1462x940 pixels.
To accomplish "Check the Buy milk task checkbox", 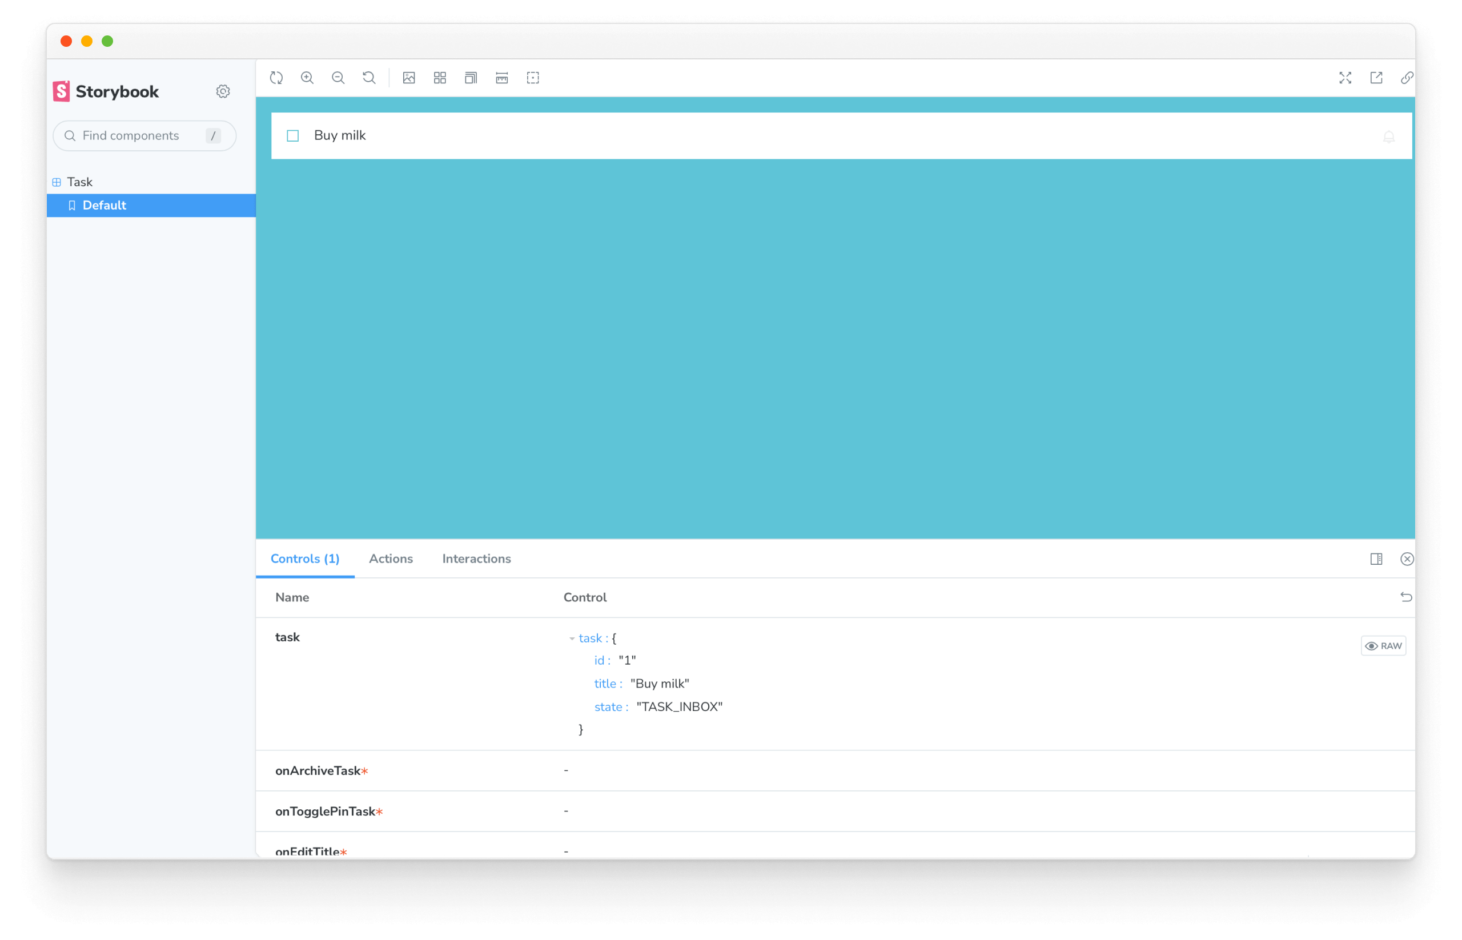I will pyautogui.click(x=293, y=135).
